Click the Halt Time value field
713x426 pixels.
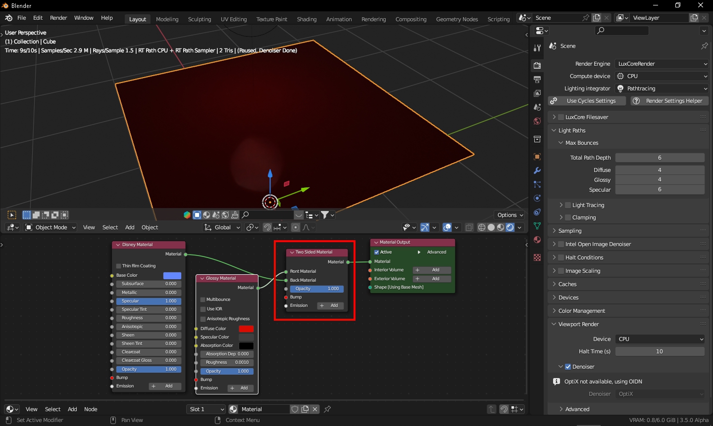pyautogui.click(x=660, y=351)
